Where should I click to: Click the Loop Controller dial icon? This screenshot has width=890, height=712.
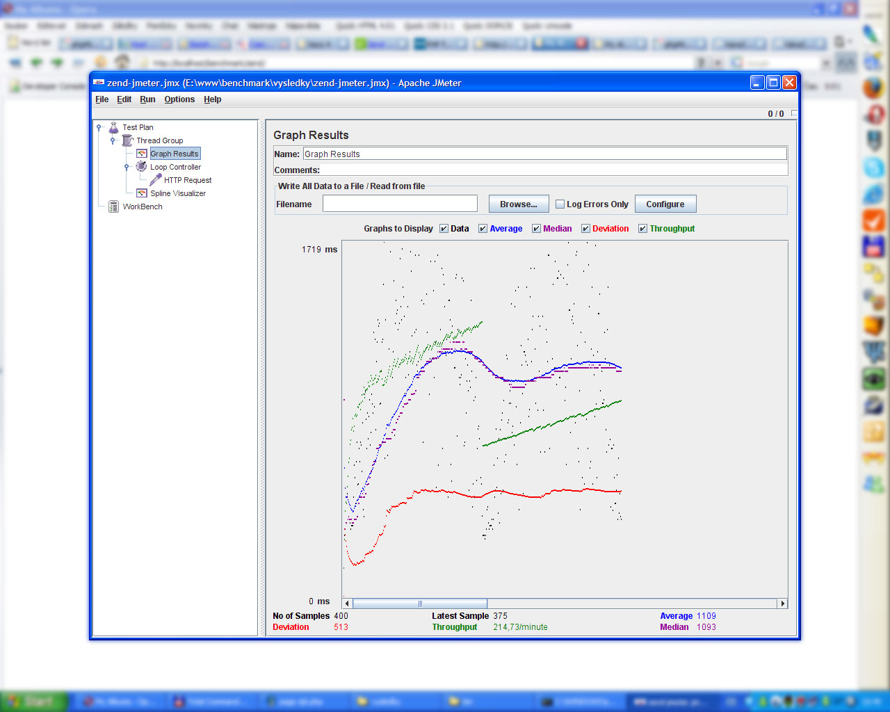pos(141,167)
